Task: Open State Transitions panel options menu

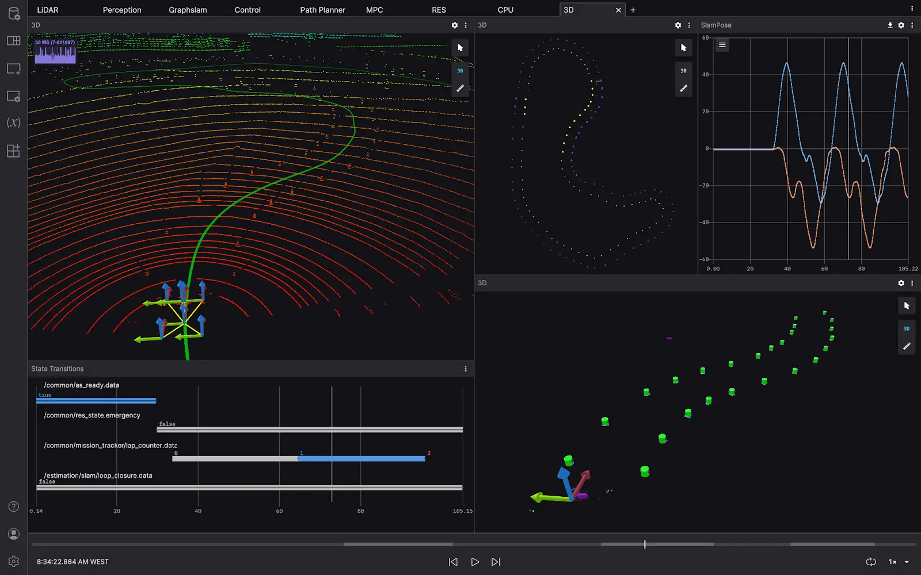Action: tap(466, 369)
